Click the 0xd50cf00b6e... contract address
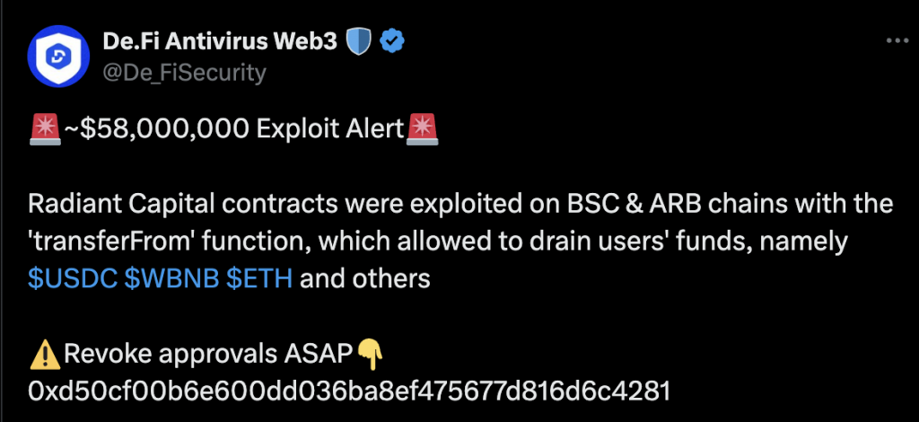The height and width of the screenshot is (422, 919). pyautogui.click(x=349, y=391)
